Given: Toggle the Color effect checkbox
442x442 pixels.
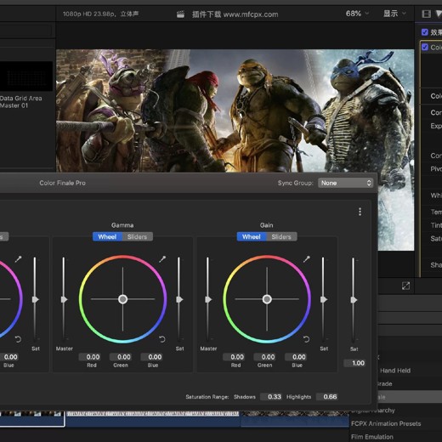Looking at the screenshot, I should [425, 47].
